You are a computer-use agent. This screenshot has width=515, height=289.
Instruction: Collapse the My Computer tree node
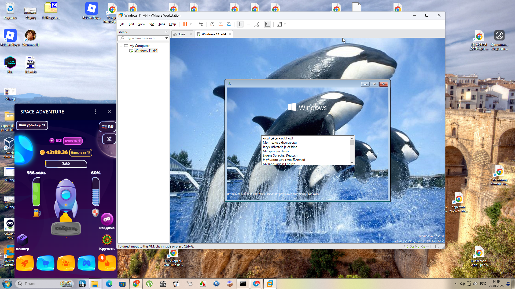click(121, 46)
